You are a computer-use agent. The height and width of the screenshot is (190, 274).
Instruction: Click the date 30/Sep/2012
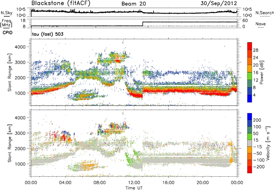click(x=219, y=3)
